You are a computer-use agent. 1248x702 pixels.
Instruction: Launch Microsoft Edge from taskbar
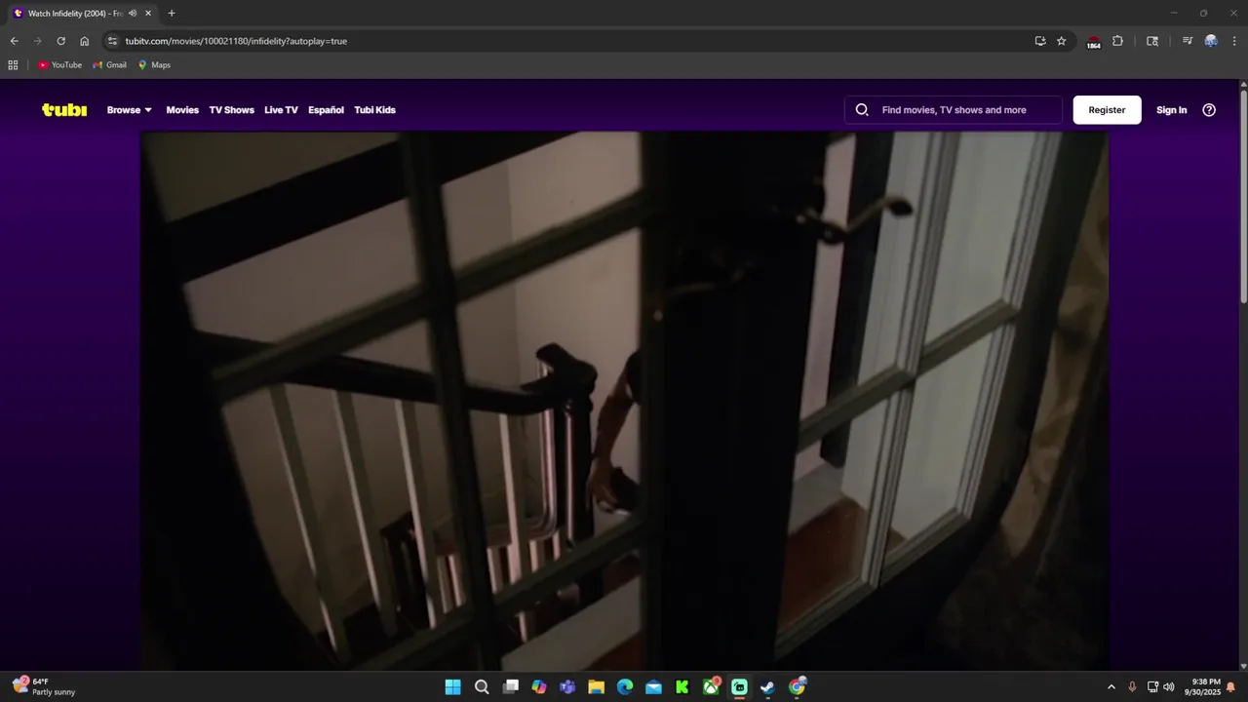[625, 687]
